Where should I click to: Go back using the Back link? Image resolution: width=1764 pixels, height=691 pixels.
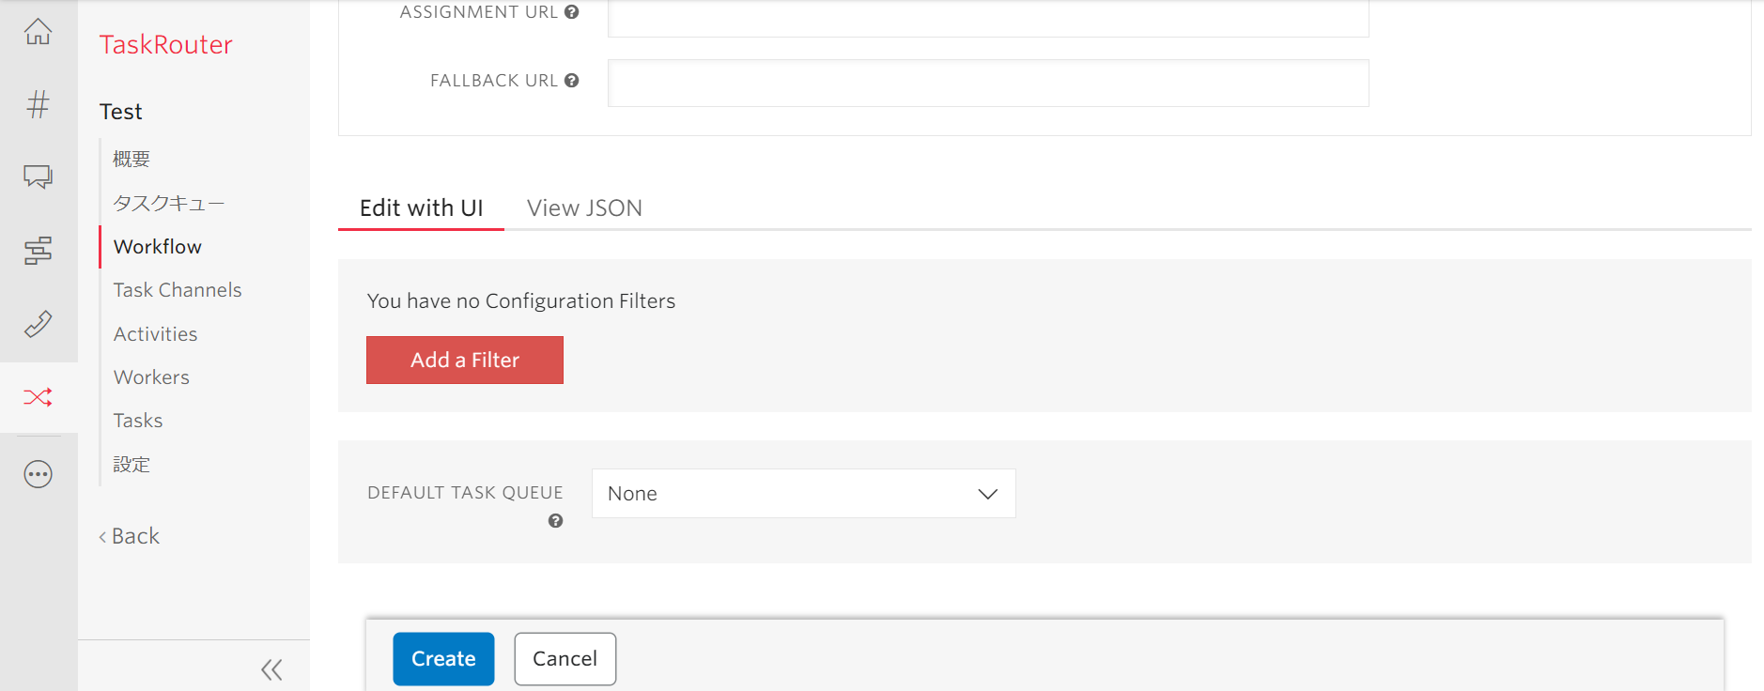(x=130, y=536)
